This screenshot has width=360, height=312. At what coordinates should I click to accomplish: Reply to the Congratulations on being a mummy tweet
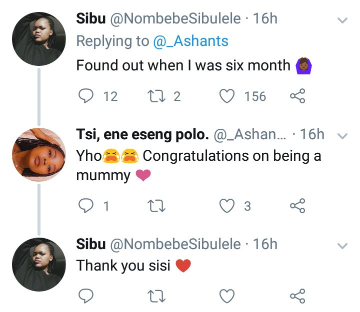pyautogui.click(x=86, y=206)
